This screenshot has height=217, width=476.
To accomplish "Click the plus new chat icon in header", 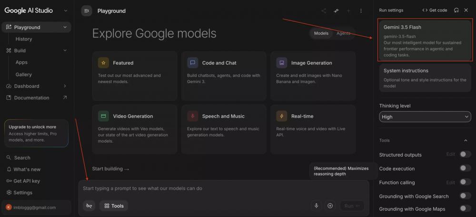I will (x=348, y=11).
